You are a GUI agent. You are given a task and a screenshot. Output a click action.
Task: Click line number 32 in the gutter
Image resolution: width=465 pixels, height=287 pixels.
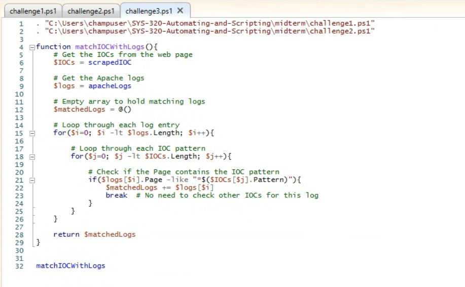[19, 266]
